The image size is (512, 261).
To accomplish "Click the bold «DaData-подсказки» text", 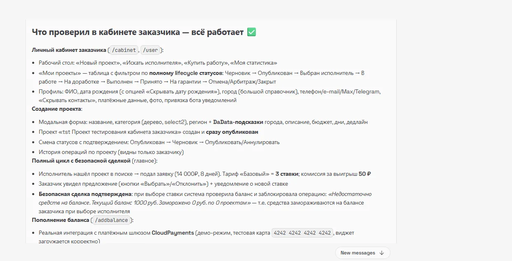I will [238, 122].
